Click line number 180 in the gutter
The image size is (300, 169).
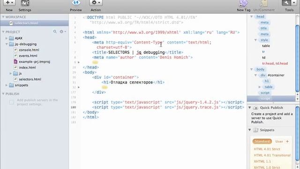(x=73, y=108)
